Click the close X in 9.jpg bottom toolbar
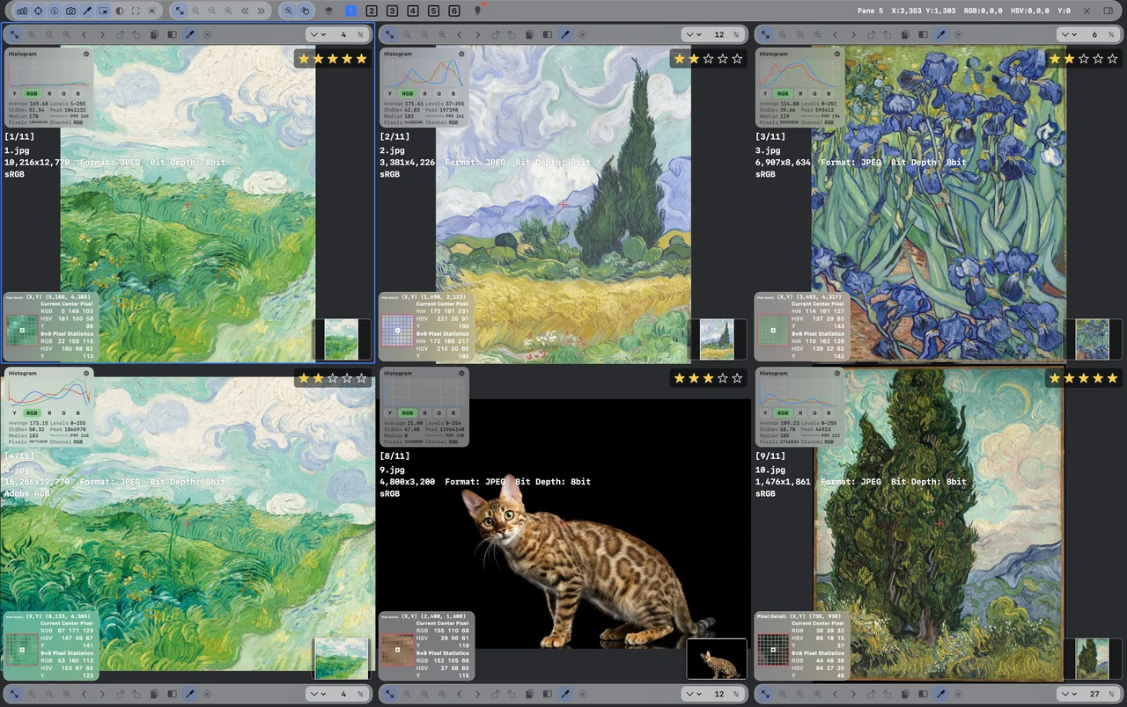The height and width of the screenshot is (707, 1127). (582, 694)
